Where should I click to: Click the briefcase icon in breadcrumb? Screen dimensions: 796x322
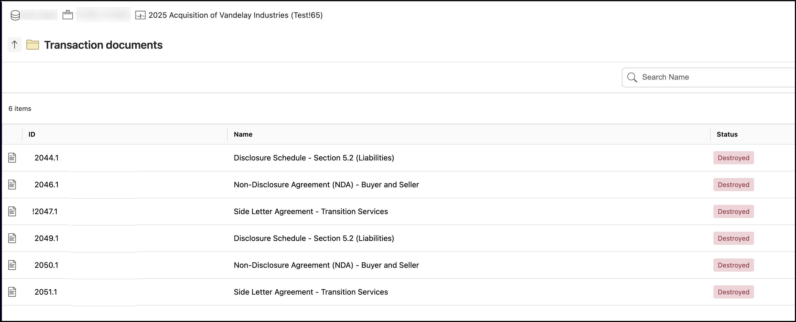point(68,15)
